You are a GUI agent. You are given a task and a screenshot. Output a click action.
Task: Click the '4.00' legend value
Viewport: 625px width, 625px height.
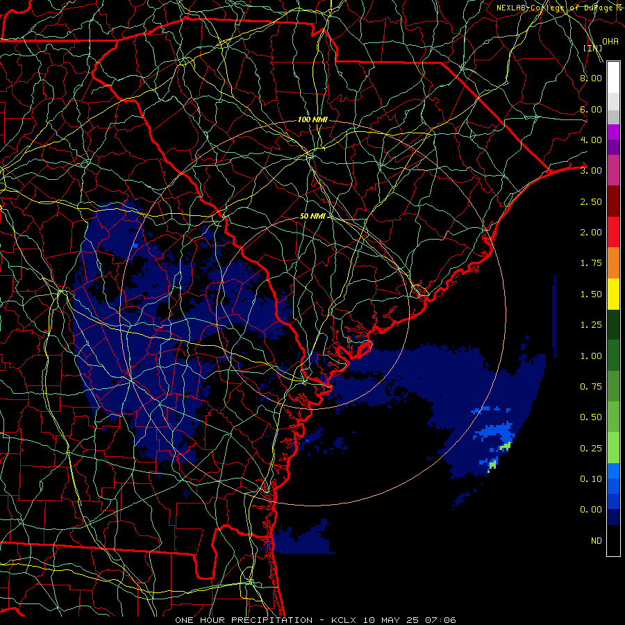pos(591,140)
